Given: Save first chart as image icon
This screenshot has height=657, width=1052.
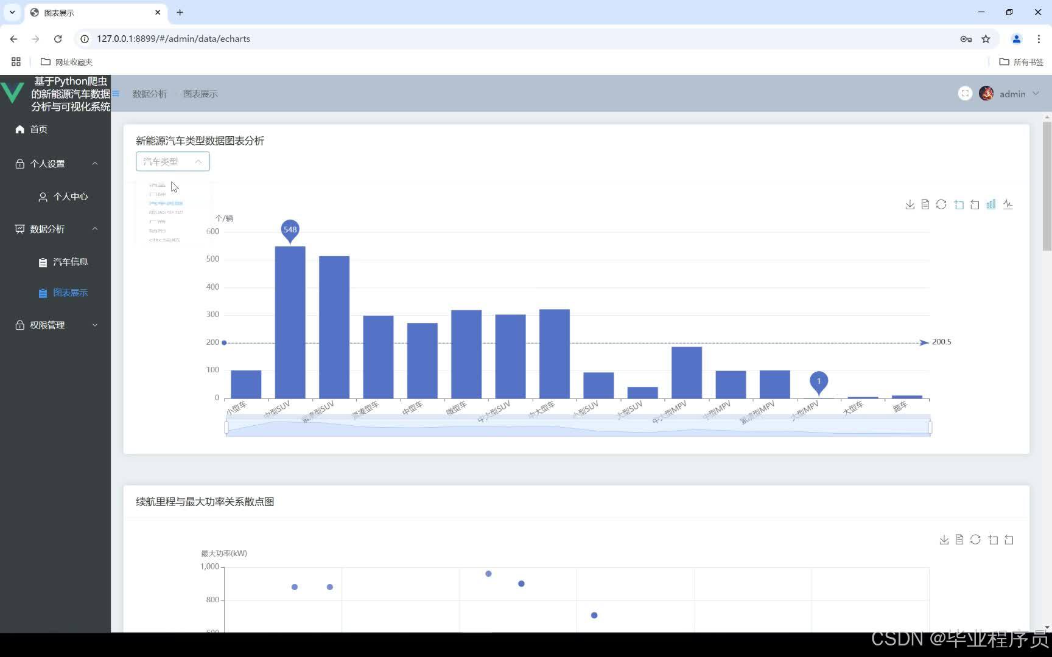Looking at the screenshot, I should 910,204.
